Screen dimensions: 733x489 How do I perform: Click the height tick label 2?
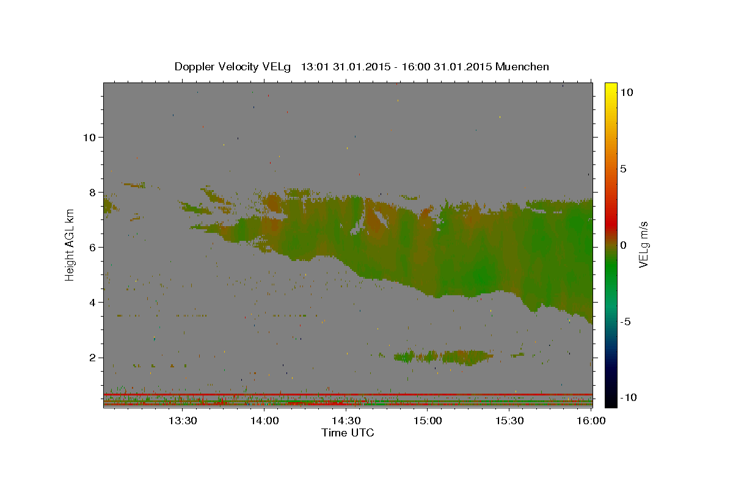click(x=92, y=358)
